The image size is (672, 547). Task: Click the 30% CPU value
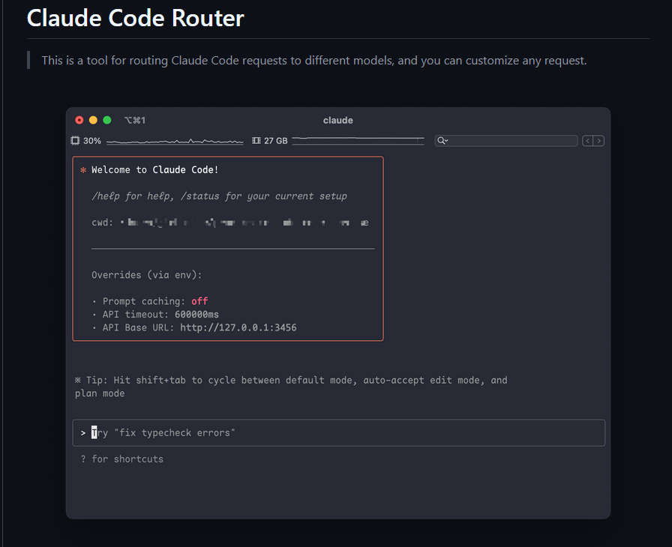click(92, 141)
